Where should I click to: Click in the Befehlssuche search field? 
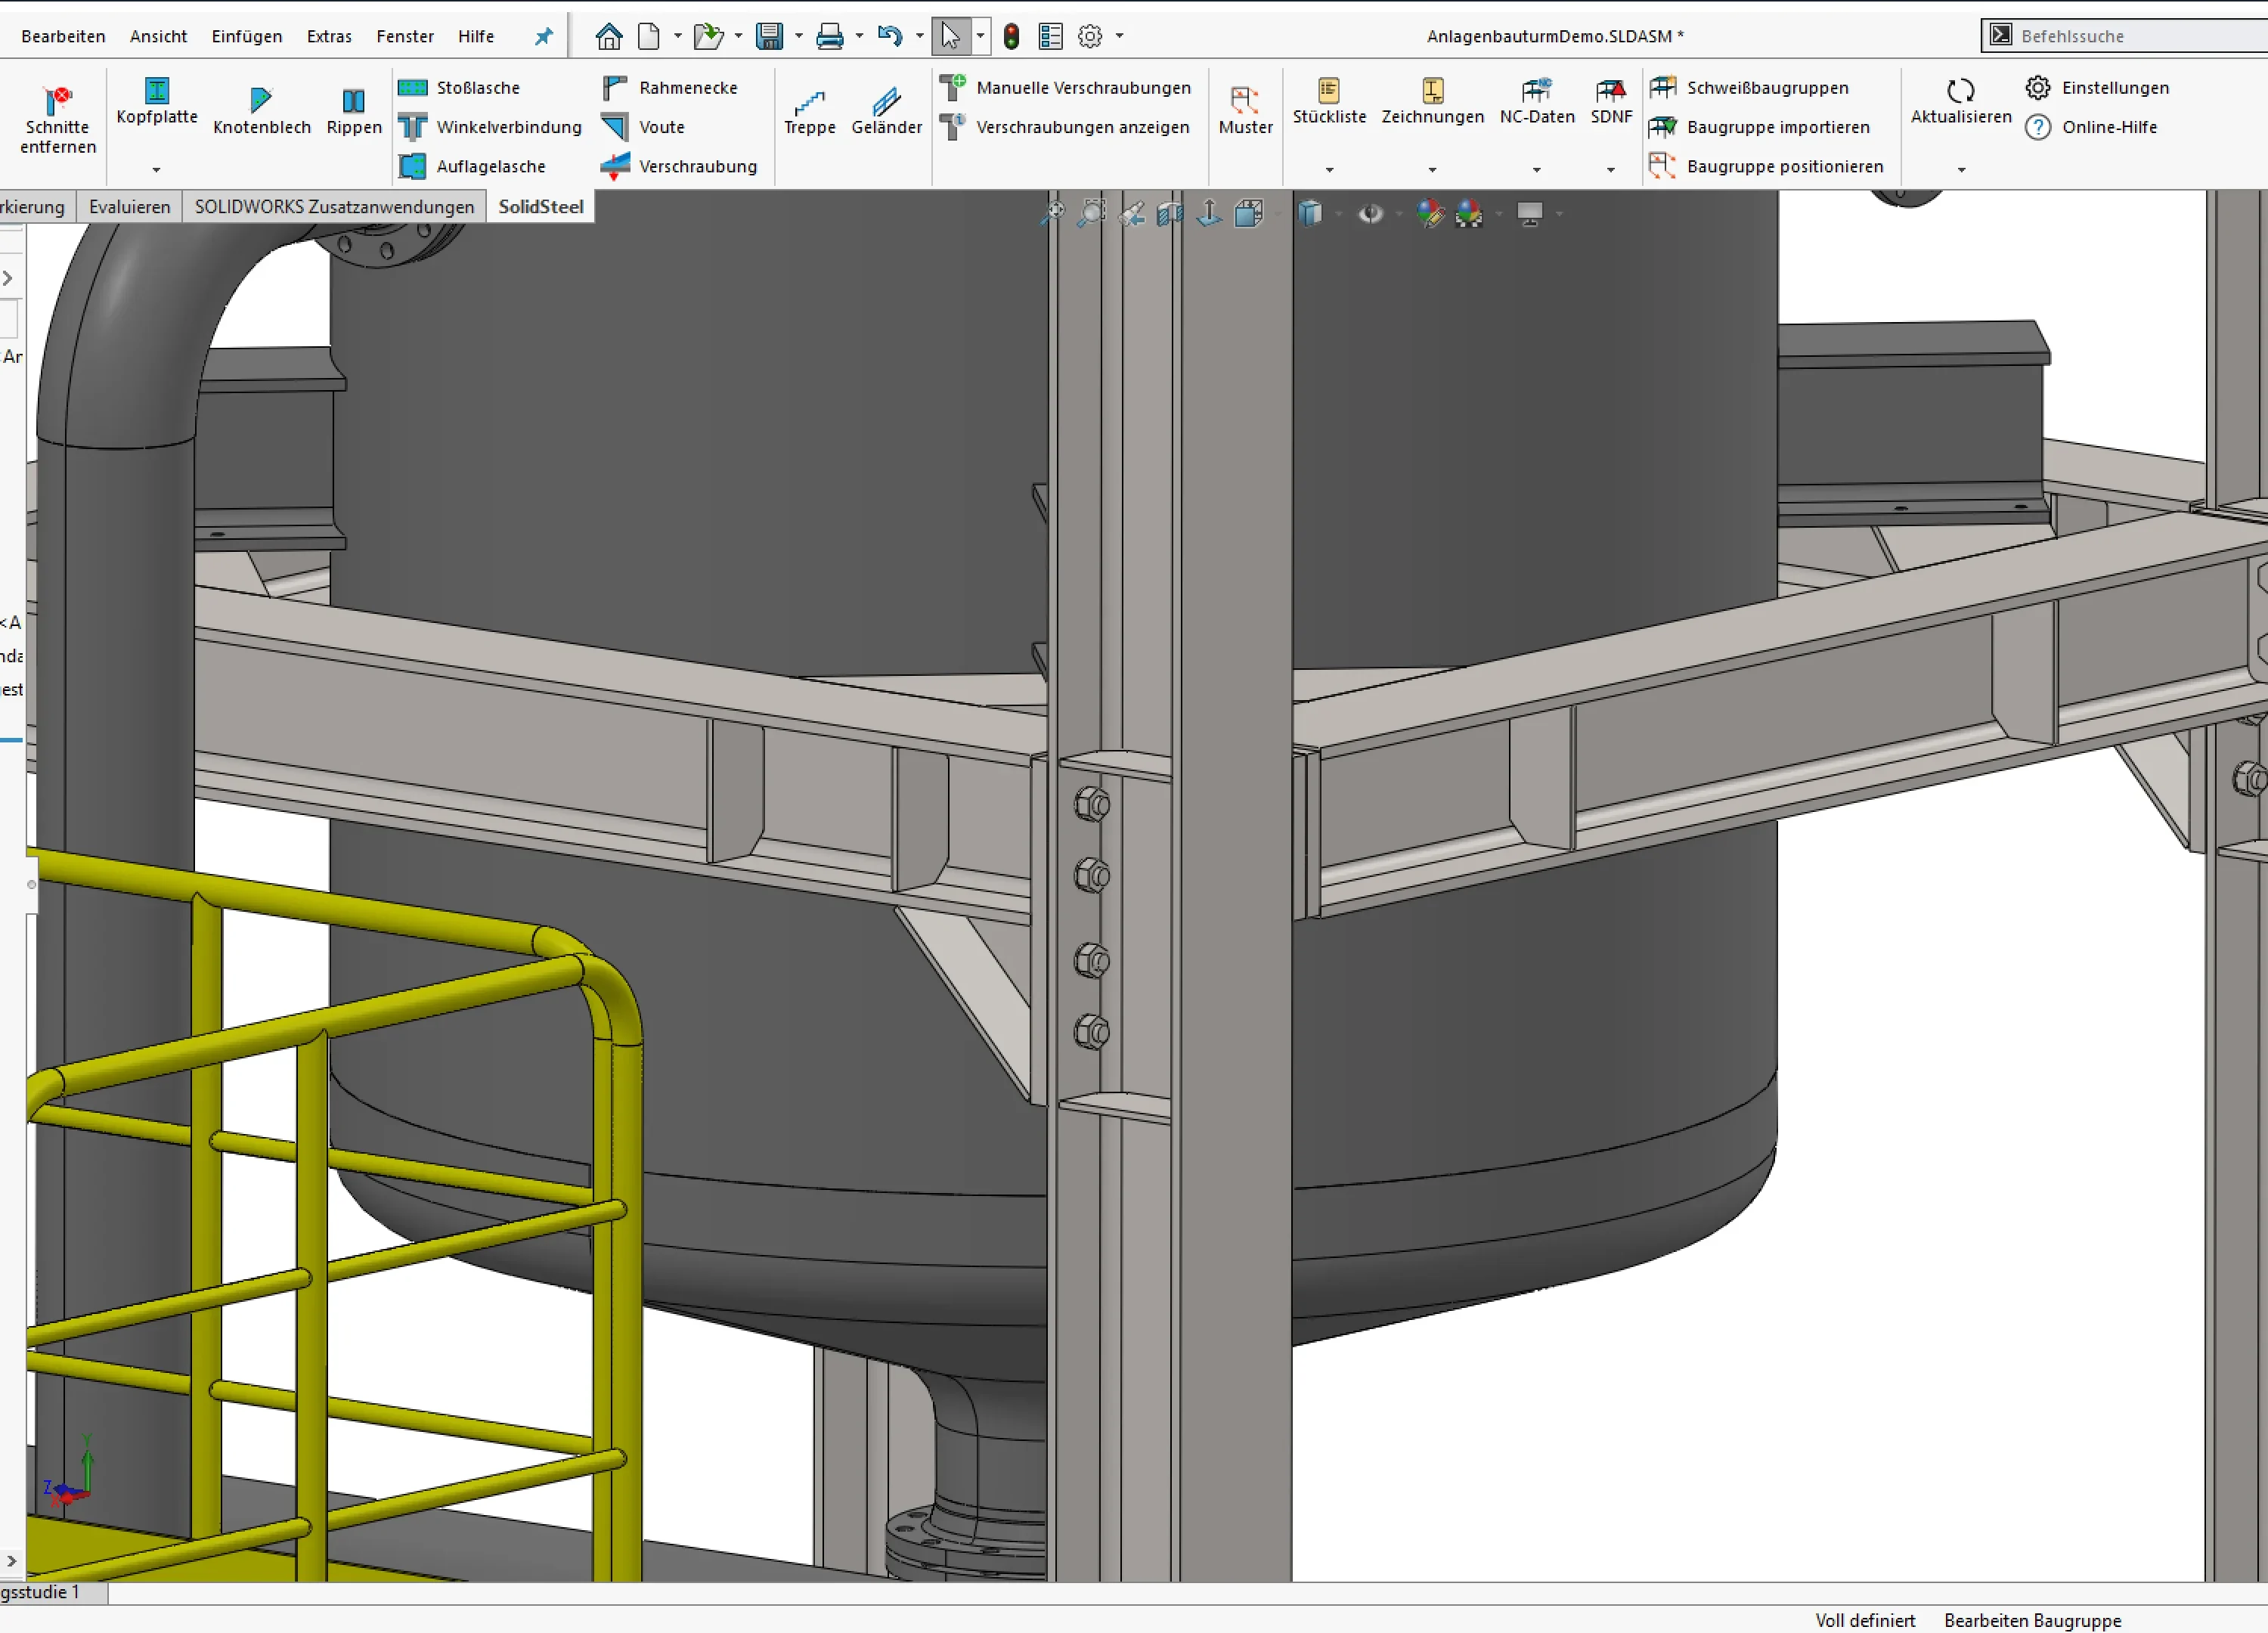point(2127,36)
